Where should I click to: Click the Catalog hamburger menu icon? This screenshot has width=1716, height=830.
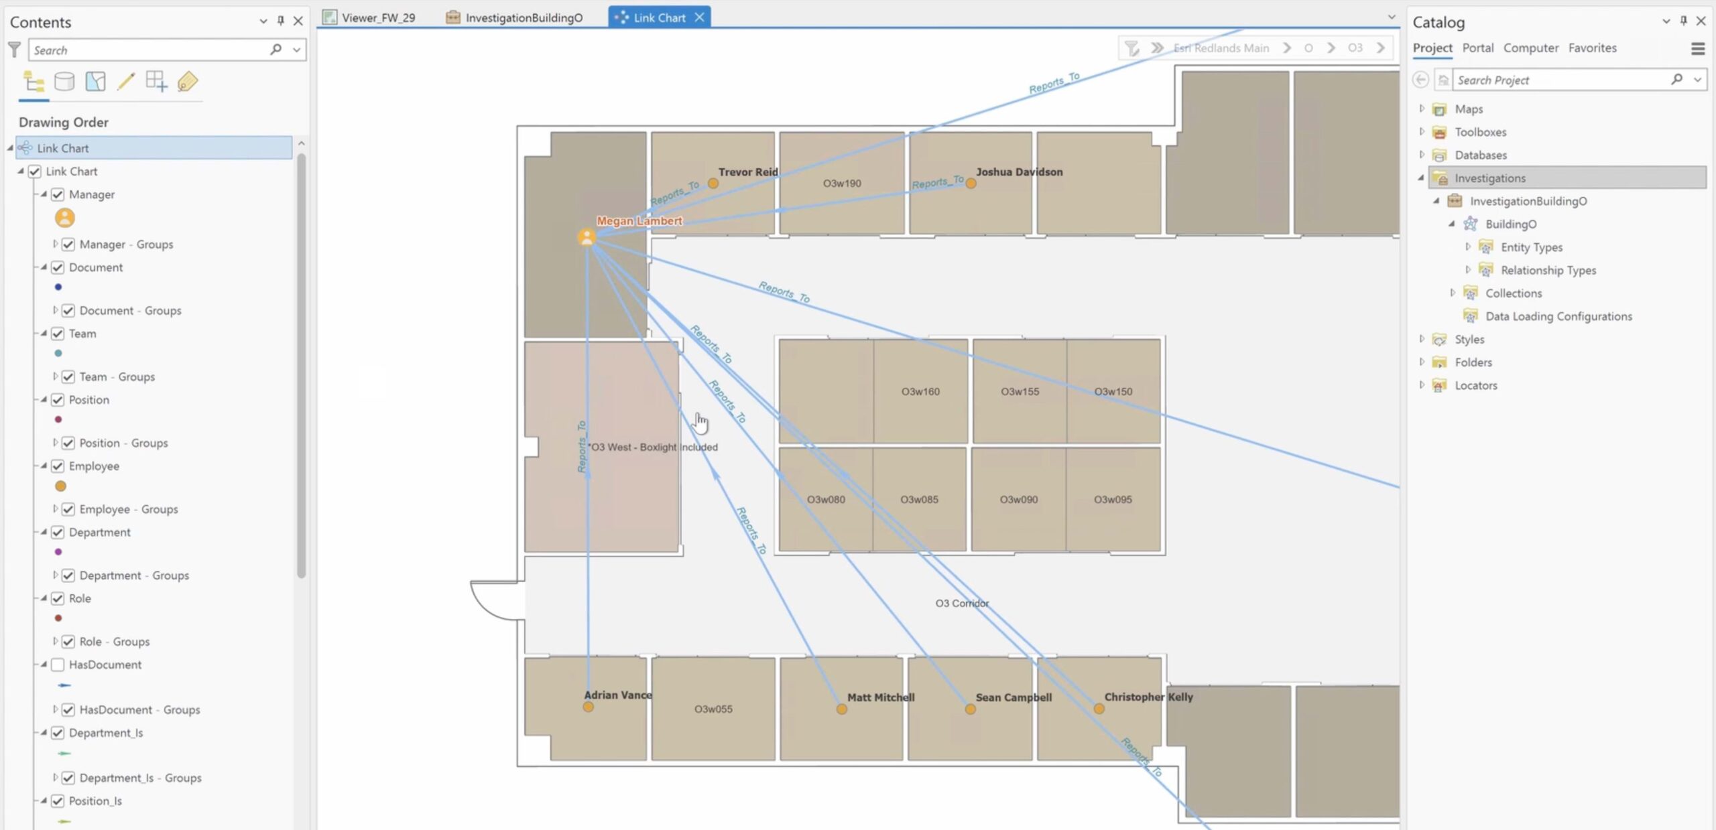(1697, 48)
